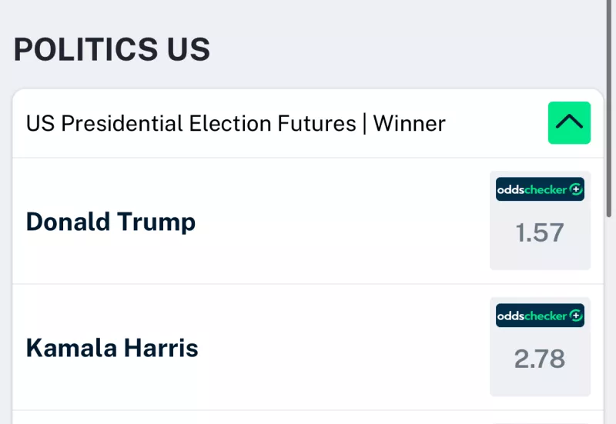Tap the plus circle icon in Trump's oddschecker badge

[576, 189]
